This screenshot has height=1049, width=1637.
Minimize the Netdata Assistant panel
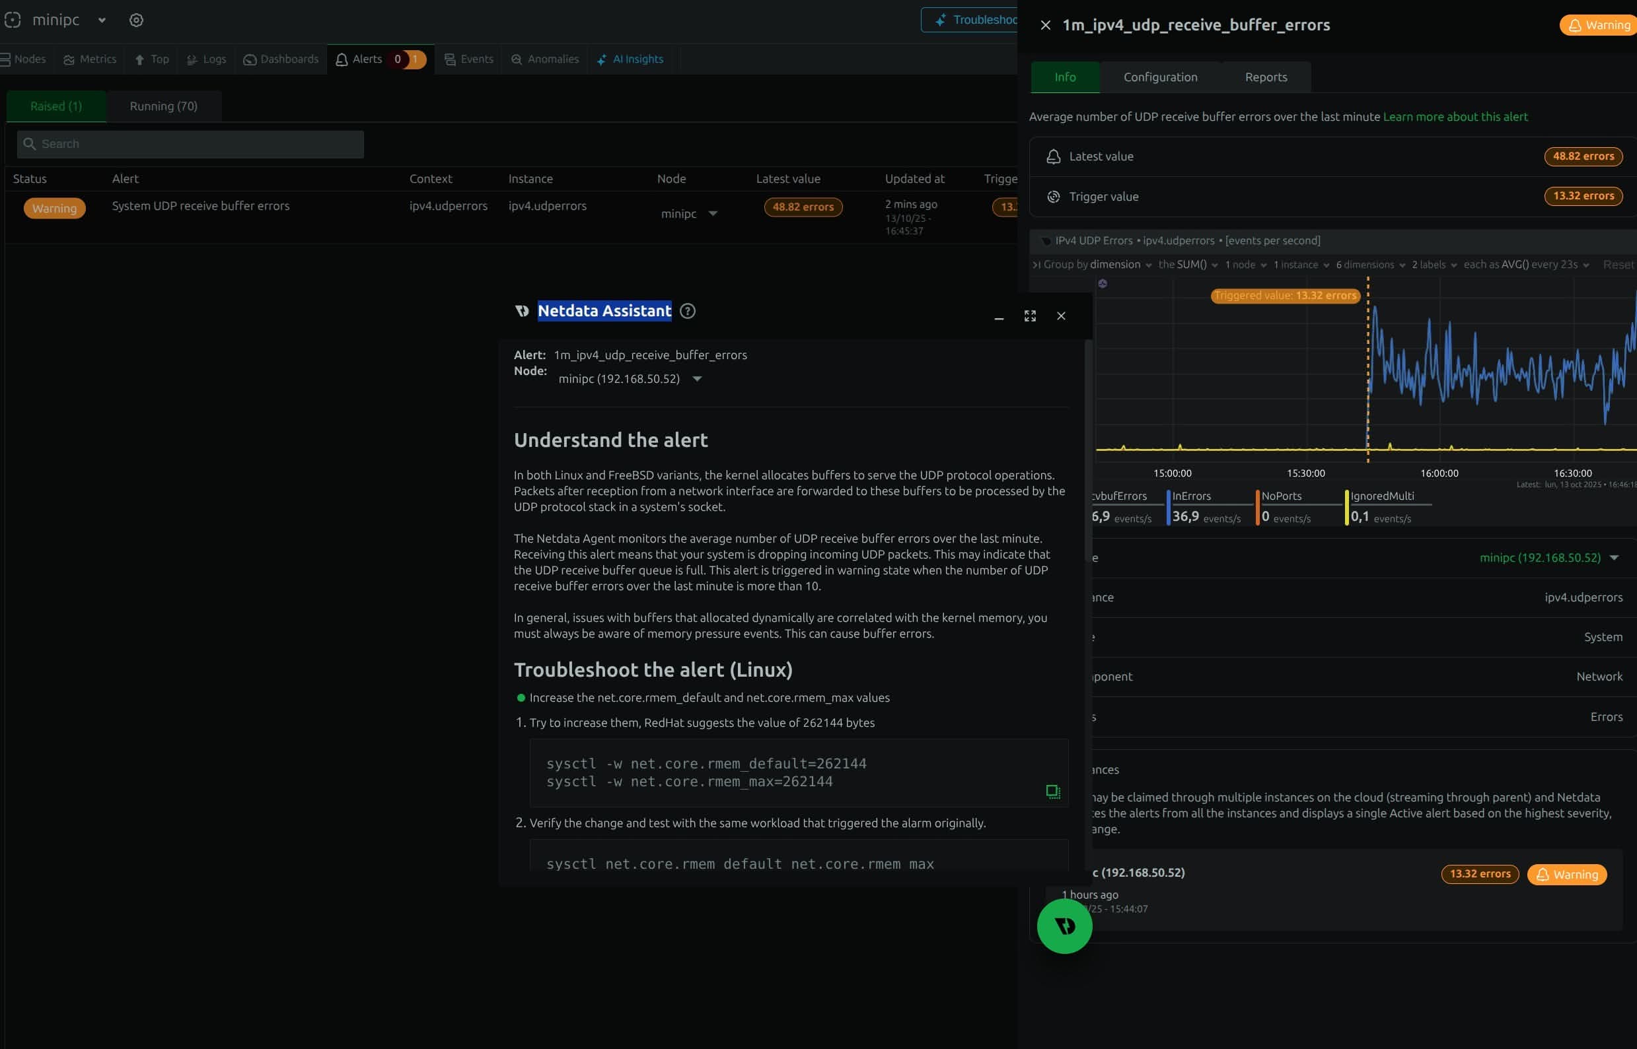pos(998,316)
